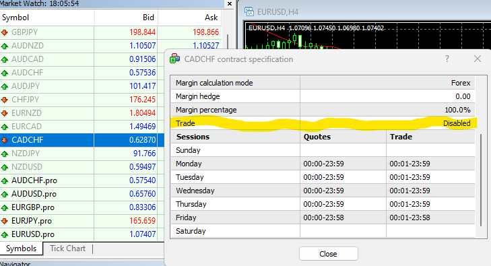Switch to the Tick Chart tab

(x=67, y=248)
